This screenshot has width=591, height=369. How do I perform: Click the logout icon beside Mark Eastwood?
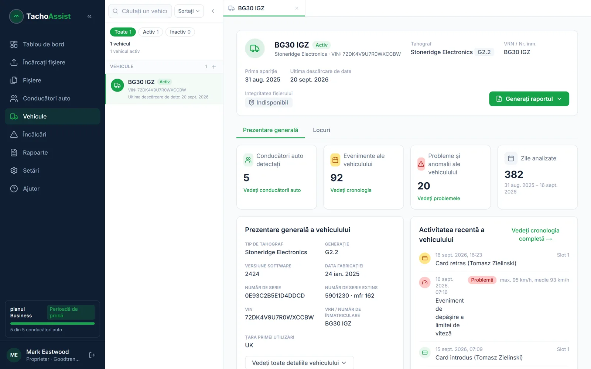tap(92, 355)
